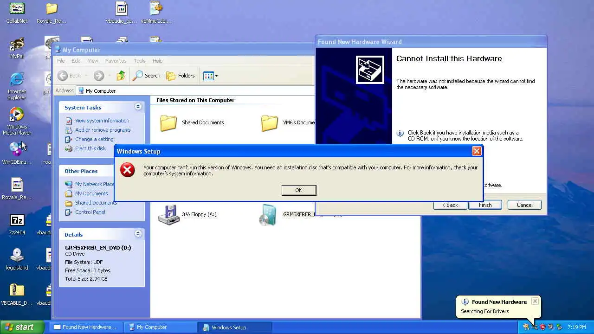Open the Start menu
Viewport: 594px width, 334px height.
[22, 327]
